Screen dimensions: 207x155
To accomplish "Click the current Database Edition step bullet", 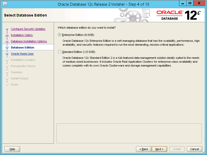I will 7,47.
